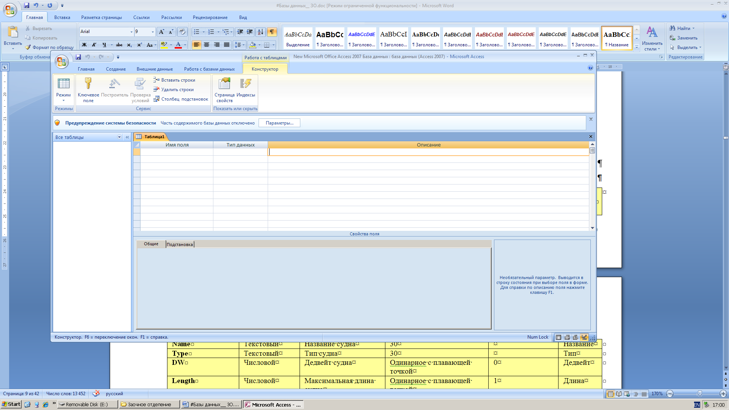729x410 pixels.
Task: Click the Key Field (Ключевое поле) icon
Action: pos(88,90)
